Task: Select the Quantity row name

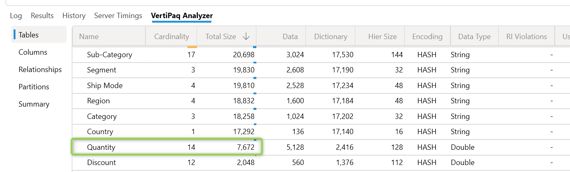Action: pos(101,147)
